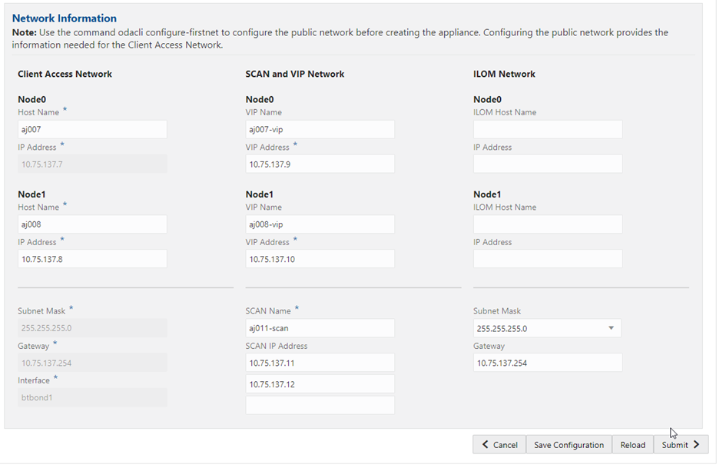Click second SCAN IP Address field 10.75.137.12
Screen dimensions: 726x468
(320, 383)
